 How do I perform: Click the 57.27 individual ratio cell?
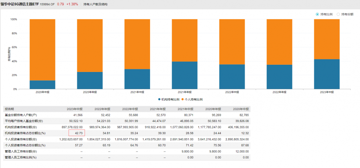point(79,145)
